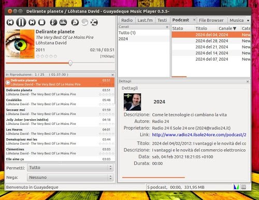Close the In Riproduzione panel
The height and width of the screenshot is (200, 259).
[x=112, y=75]
